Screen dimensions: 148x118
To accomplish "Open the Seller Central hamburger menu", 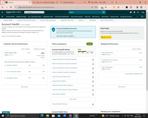I will pos(2,12).
